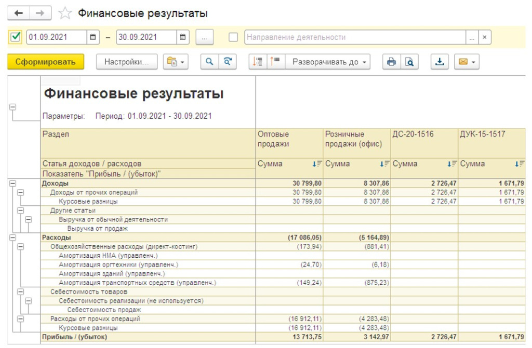
Task: Click the Сформировать button
Action: [46, 62]
